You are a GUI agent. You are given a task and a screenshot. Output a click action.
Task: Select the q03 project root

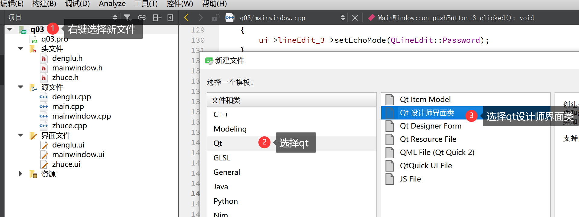pos(37,29)
